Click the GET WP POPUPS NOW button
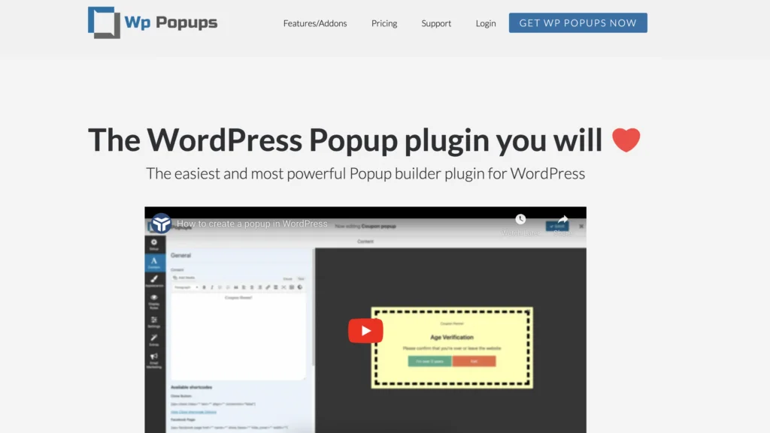770x433 pixels. click(x=578, y=23)
